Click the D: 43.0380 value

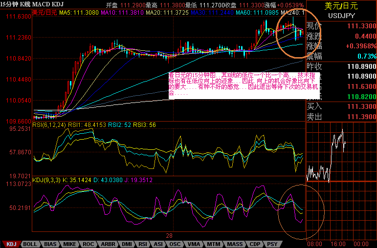click(x=108, y=180)
